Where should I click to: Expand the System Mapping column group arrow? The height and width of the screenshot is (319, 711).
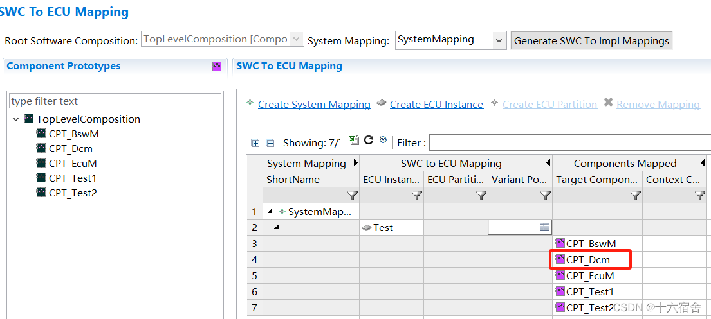coord(355,163)
